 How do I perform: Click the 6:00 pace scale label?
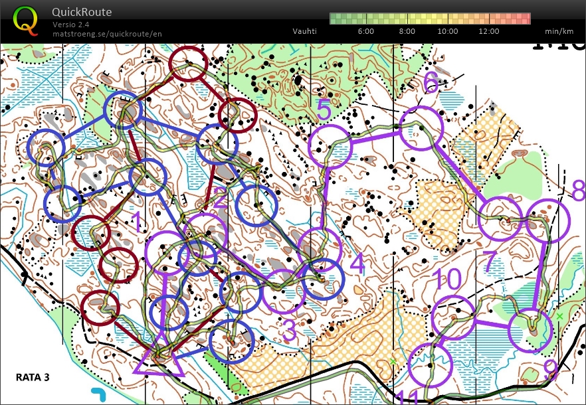[x=366, y=31]
